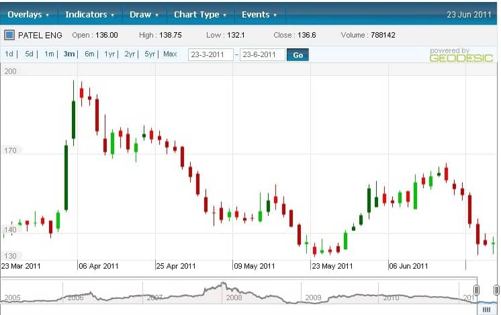501x315 pixels.
Task: Select the 1m time range
Action: click(x=49, y=54)
